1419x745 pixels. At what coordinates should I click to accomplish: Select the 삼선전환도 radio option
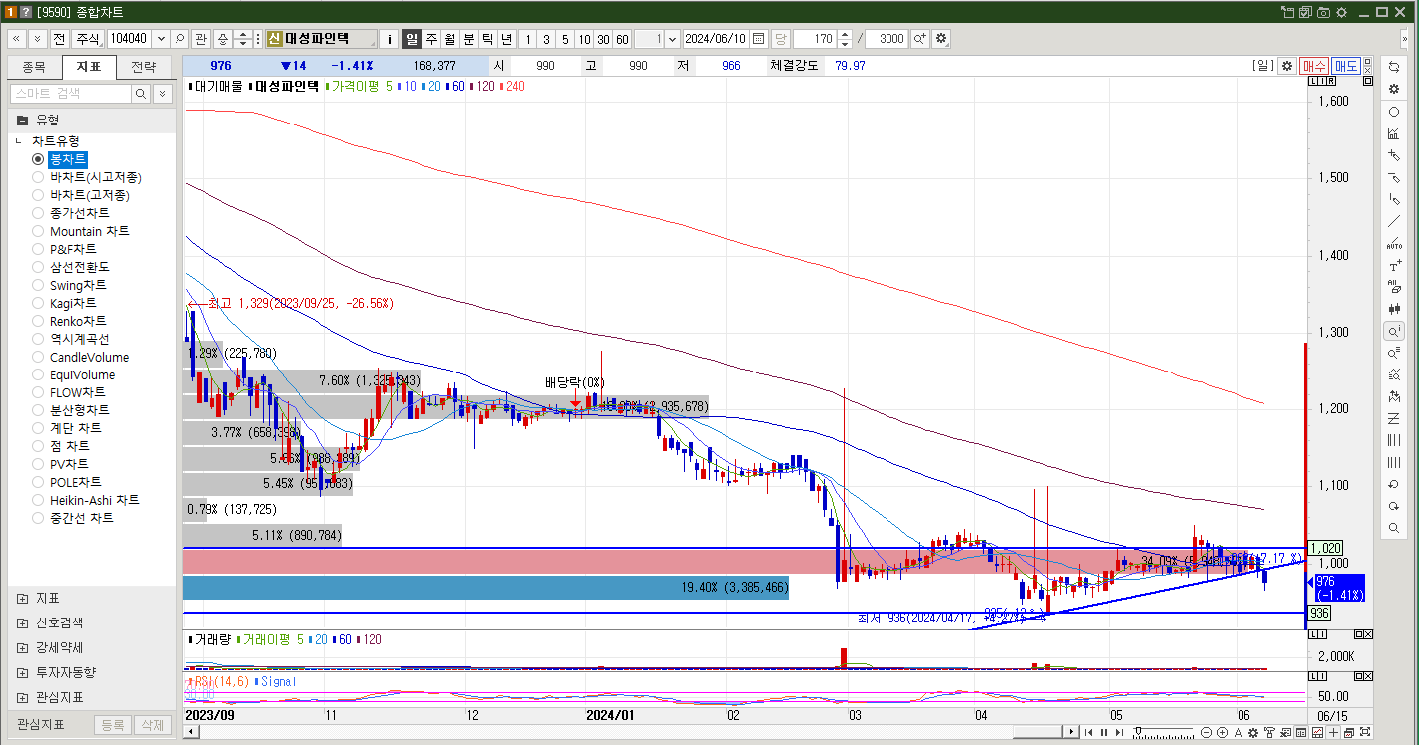39,267
